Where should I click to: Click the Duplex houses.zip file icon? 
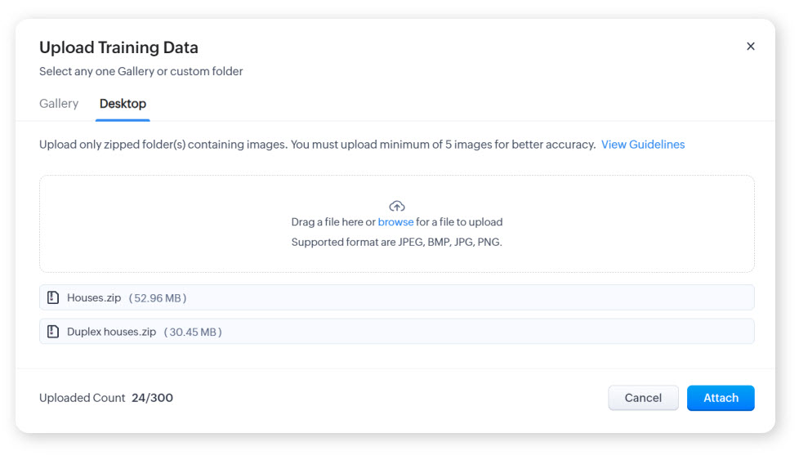pos(53,332)
